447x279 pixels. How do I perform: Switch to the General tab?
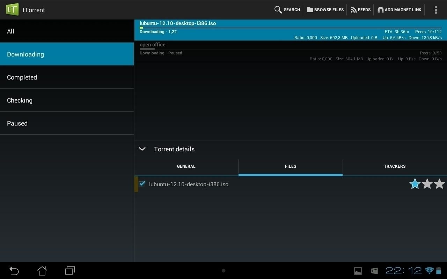point(186,166)
